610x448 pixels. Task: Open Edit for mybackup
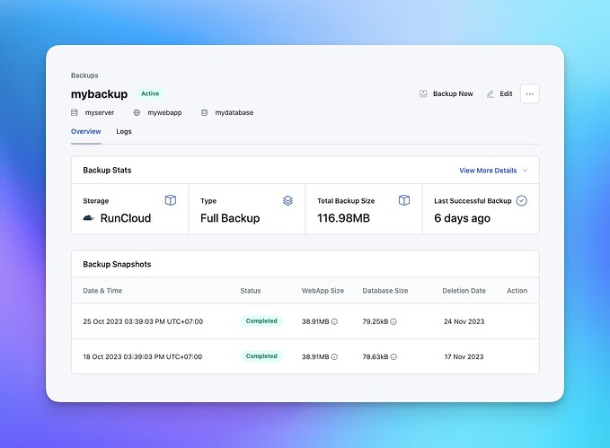click(x=499, y=93)
